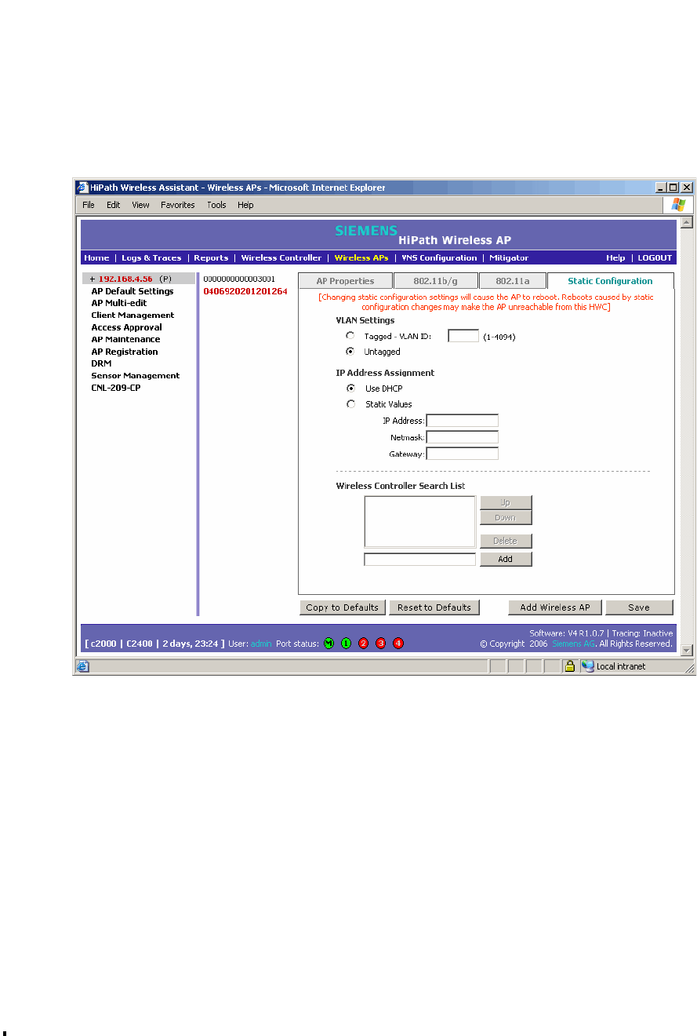The width and height of the screenshot is (697, 1036).
Task: Click the LOGOUT link
Action: coord(655,257)
